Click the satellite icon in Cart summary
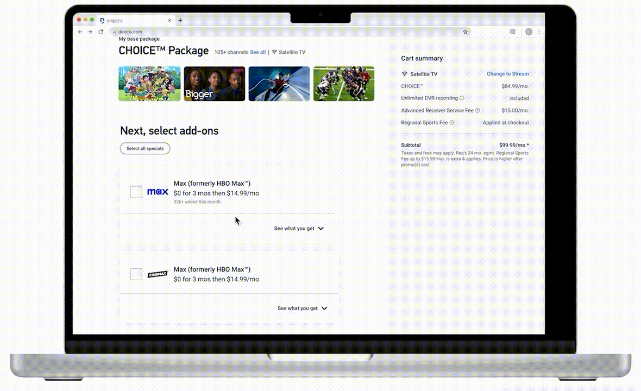641x391 pixels. [404, 74]
